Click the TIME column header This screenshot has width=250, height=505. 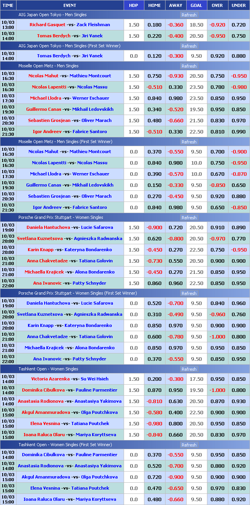[8, 5]
